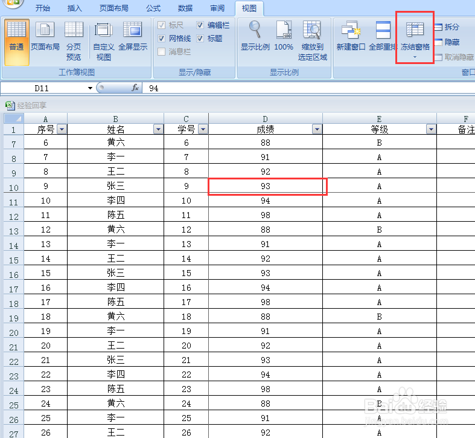475x438 pixels.
Task: Click 序号 22 in row 23
Action: (x=45, y=375)
